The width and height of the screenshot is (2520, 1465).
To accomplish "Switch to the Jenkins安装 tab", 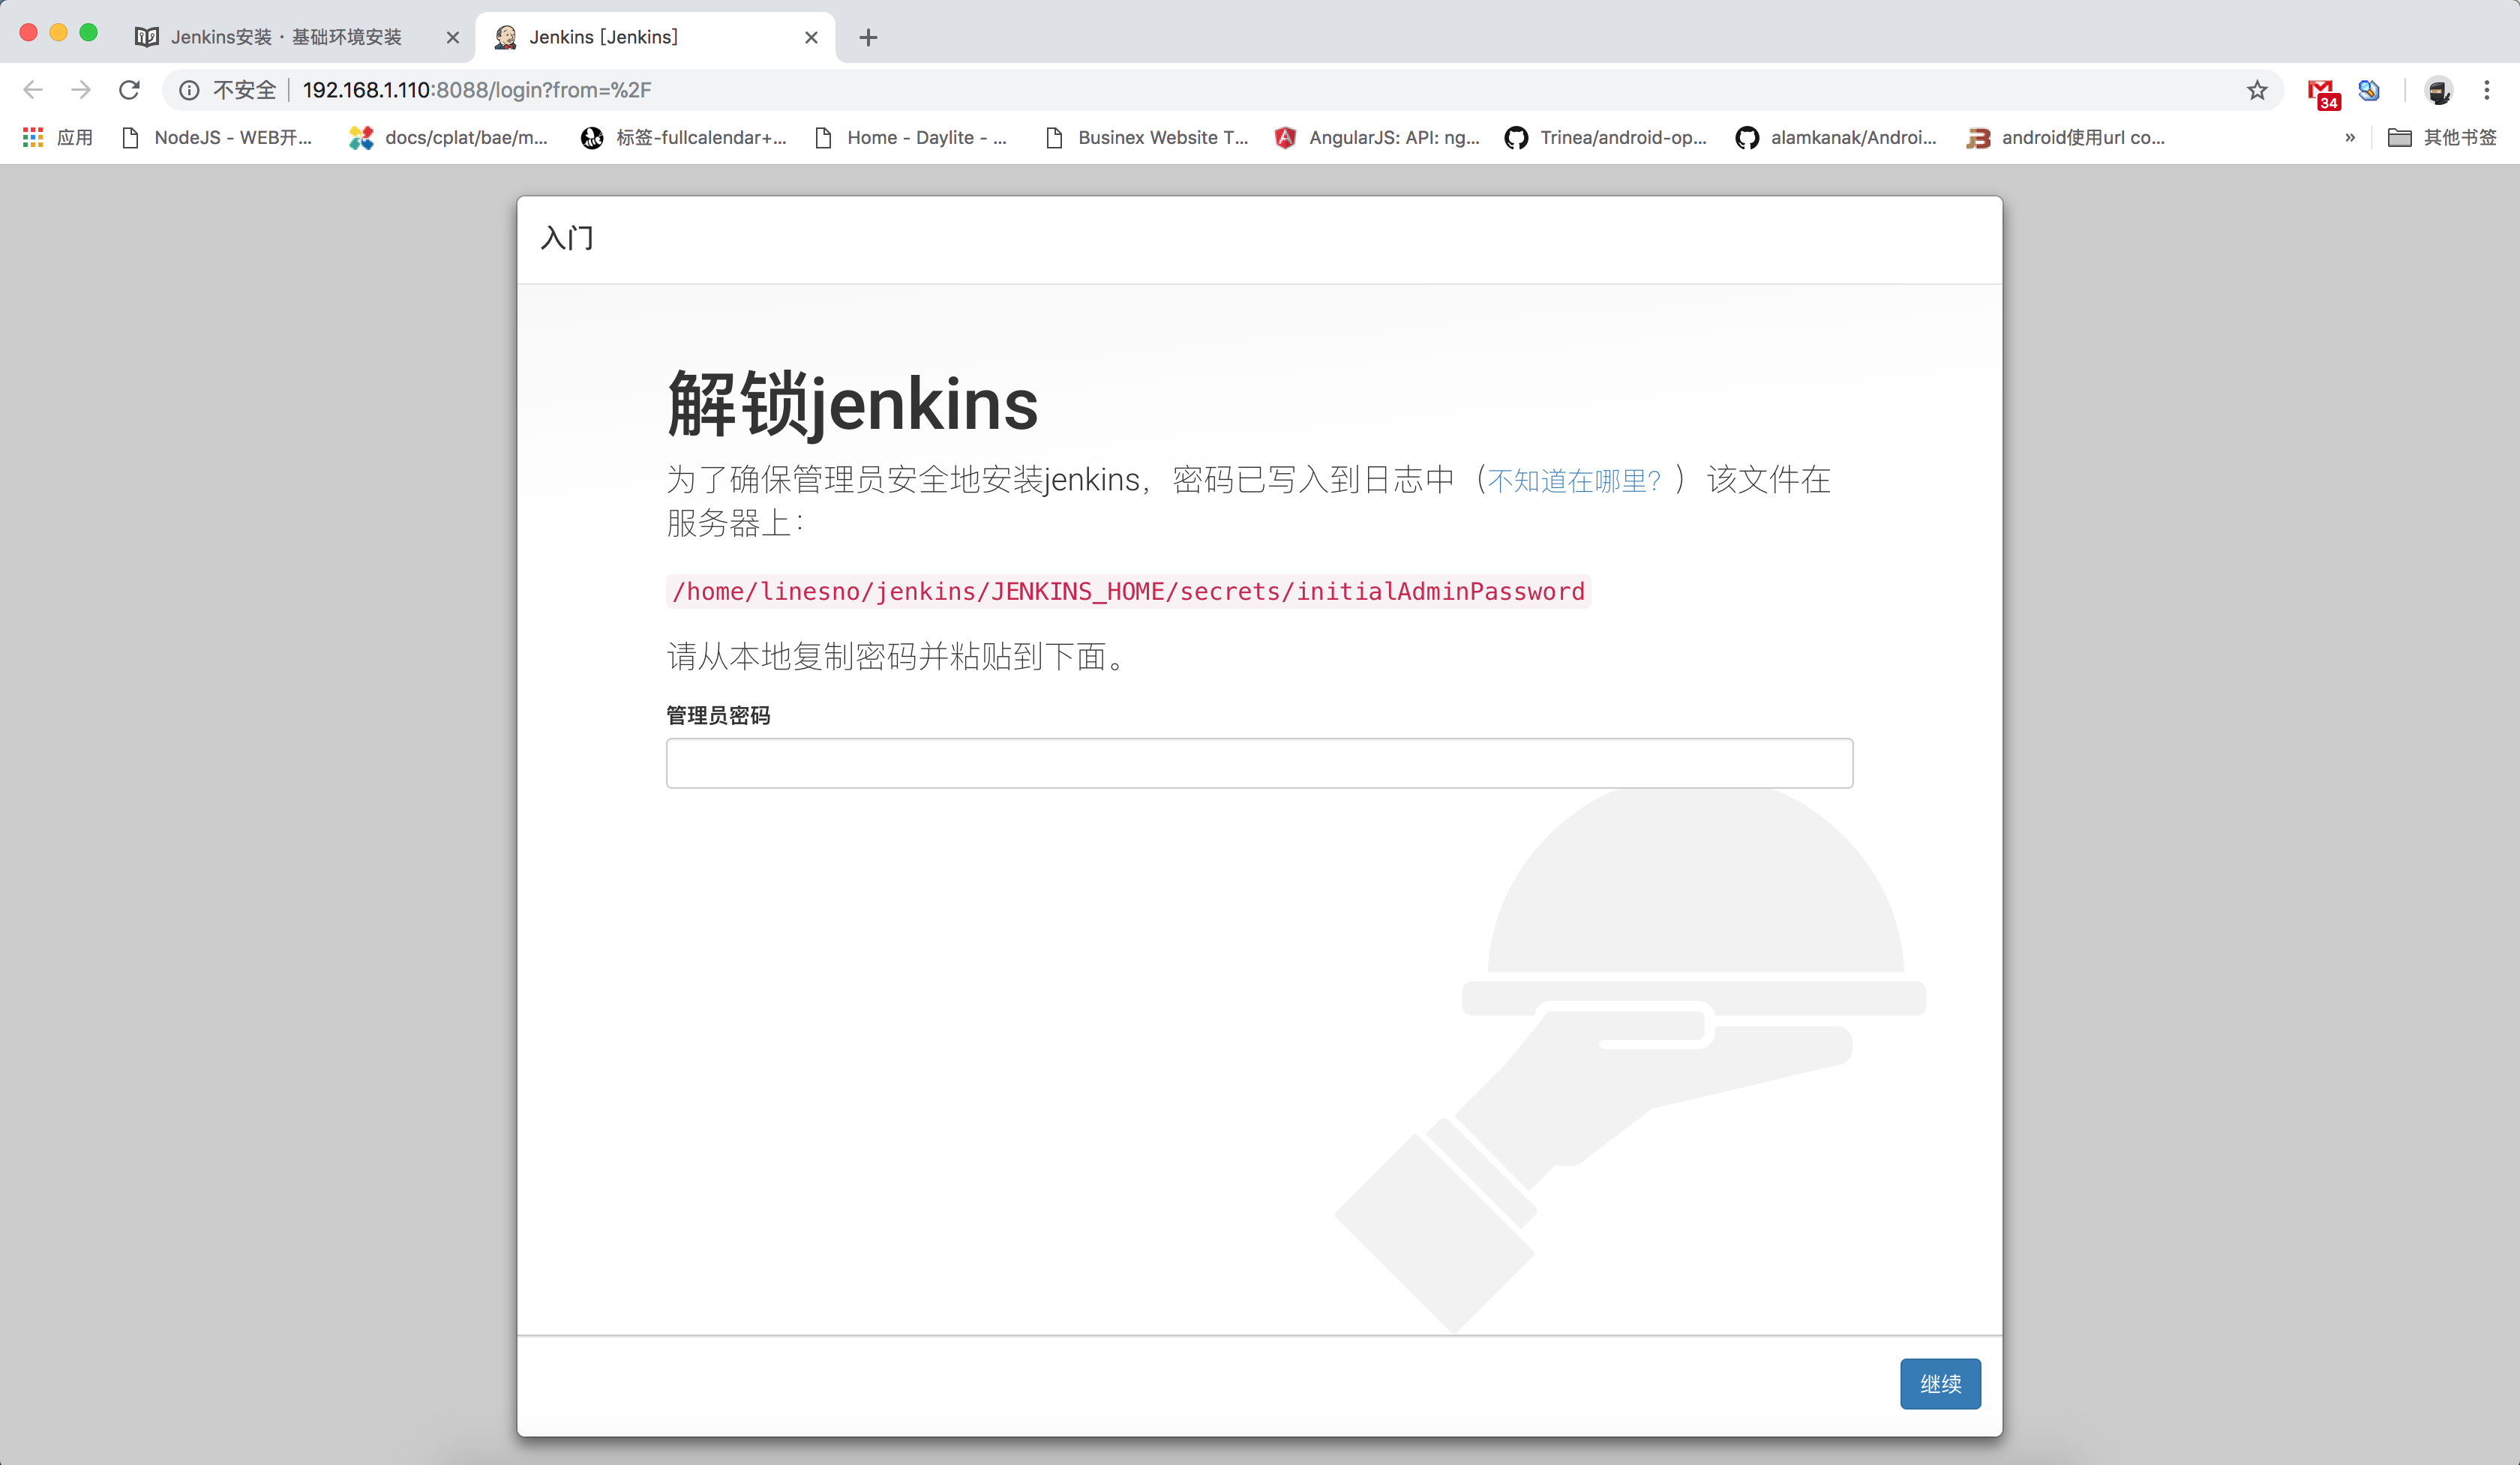I will (286, 38).
